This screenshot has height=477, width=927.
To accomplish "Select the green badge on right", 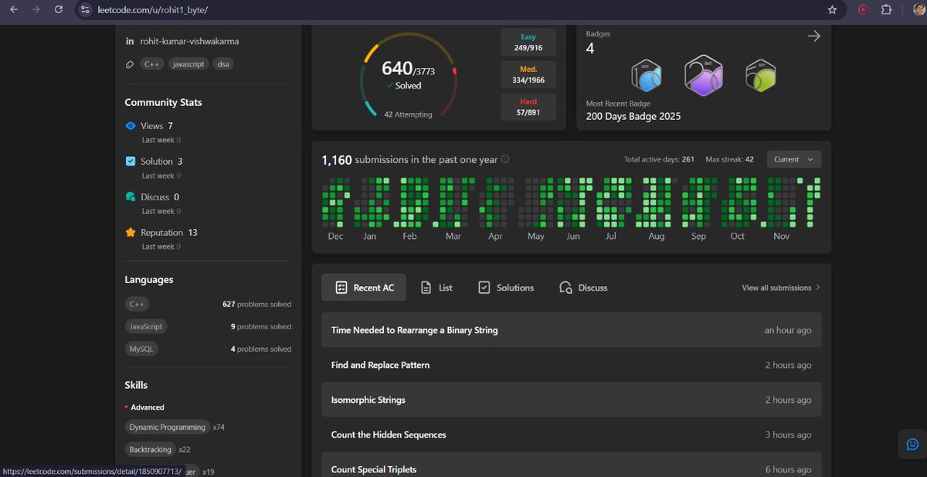I will point(761,76).
